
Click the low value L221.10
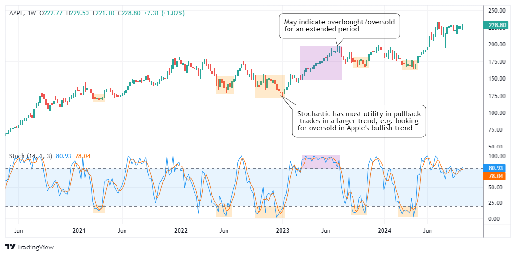pos(104,13)
